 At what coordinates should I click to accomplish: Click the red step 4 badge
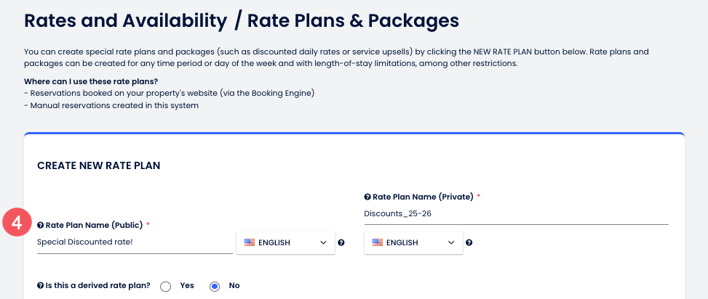tap(16, 222)
